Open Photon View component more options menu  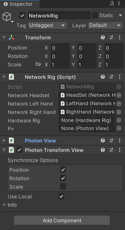pyautogui.click(x=120, y=140)
